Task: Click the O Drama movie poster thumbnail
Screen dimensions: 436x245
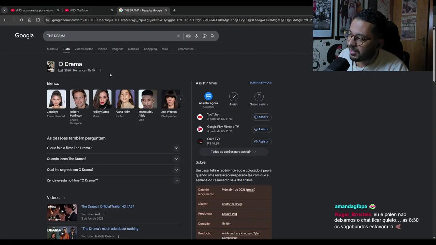Action: (51, 66)
